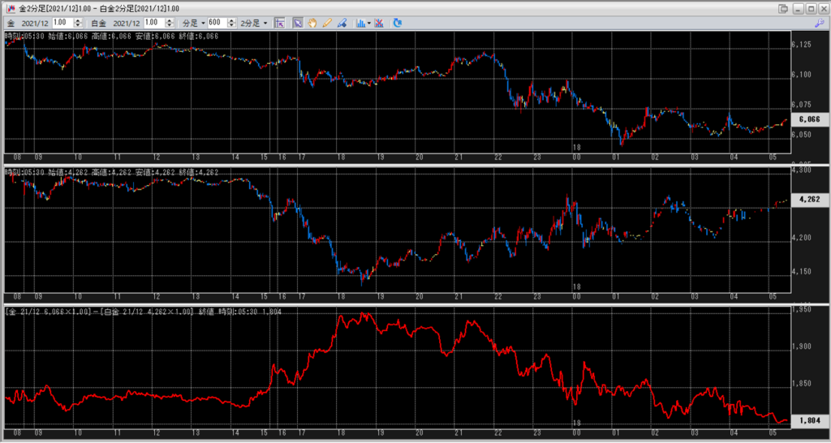Open the 2分足 interval dropdown
The height and width of the screenshot is (443, 831).
click(x=252, y=23)
